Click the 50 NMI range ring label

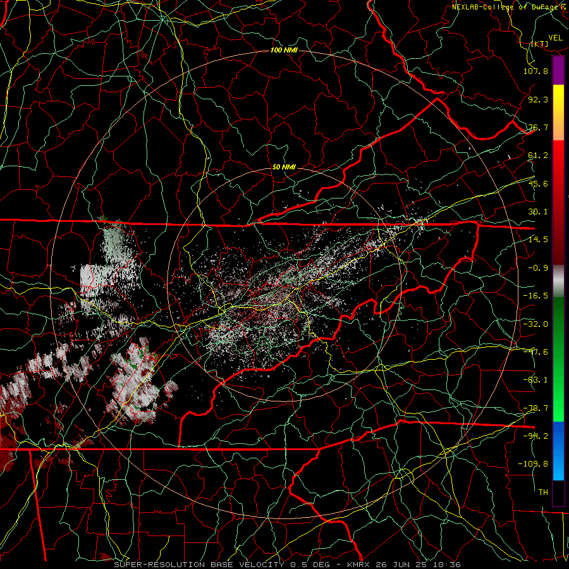pyautogui.click(x=284, y=168)
